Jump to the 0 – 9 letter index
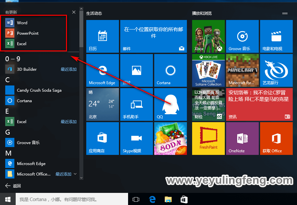This screenshot has height=205, width=297. point(13,59)
